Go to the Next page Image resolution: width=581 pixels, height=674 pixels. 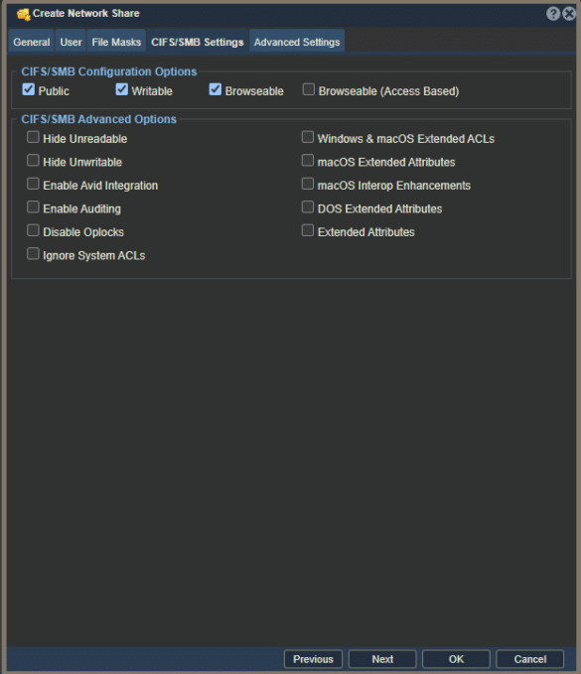(x=382, y=659)
